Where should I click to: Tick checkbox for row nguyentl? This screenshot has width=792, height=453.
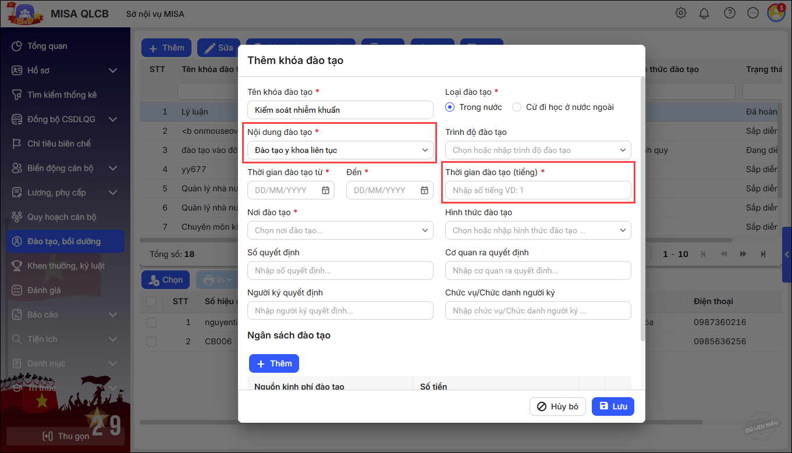151,322
